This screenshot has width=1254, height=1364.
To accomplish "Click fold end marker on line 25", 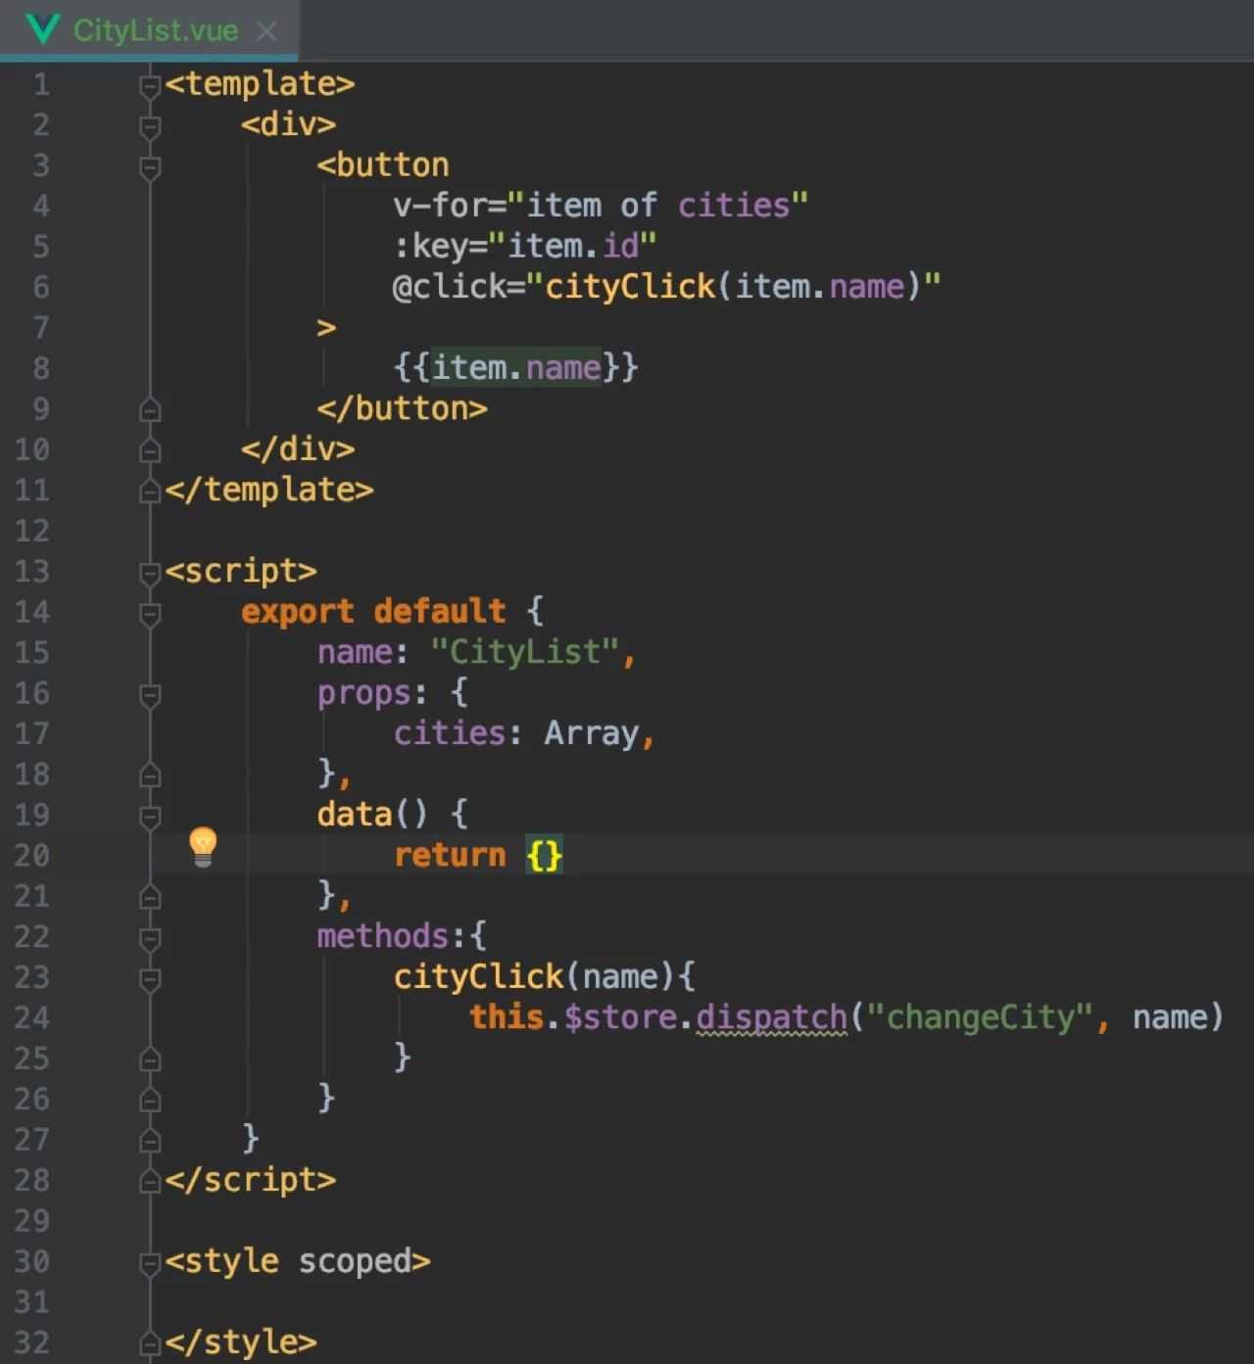I will 150,1059.
